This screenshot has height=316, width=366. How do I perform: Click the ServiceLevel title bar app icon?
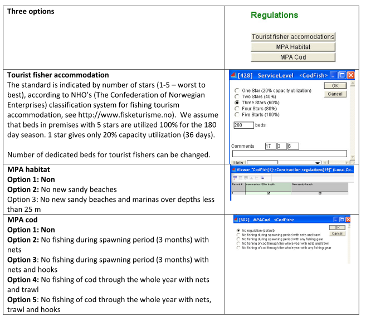[x=233, y=75]
